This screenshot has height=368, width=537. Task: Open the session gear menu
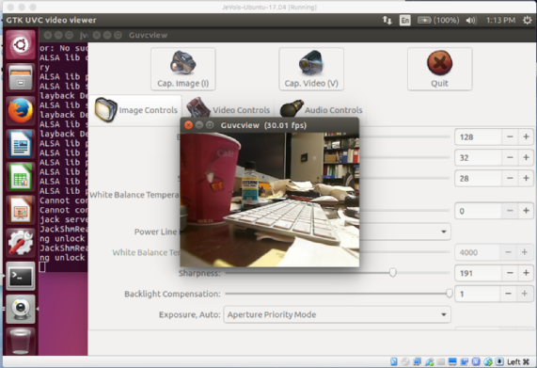click(528, 20)
